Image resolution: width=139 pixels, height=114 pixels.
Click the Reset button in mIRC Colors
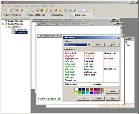click(112, 91)
